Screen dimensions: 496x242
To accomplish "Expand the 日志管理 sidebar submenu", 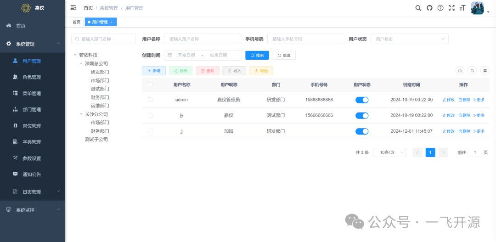I will 32,191.
